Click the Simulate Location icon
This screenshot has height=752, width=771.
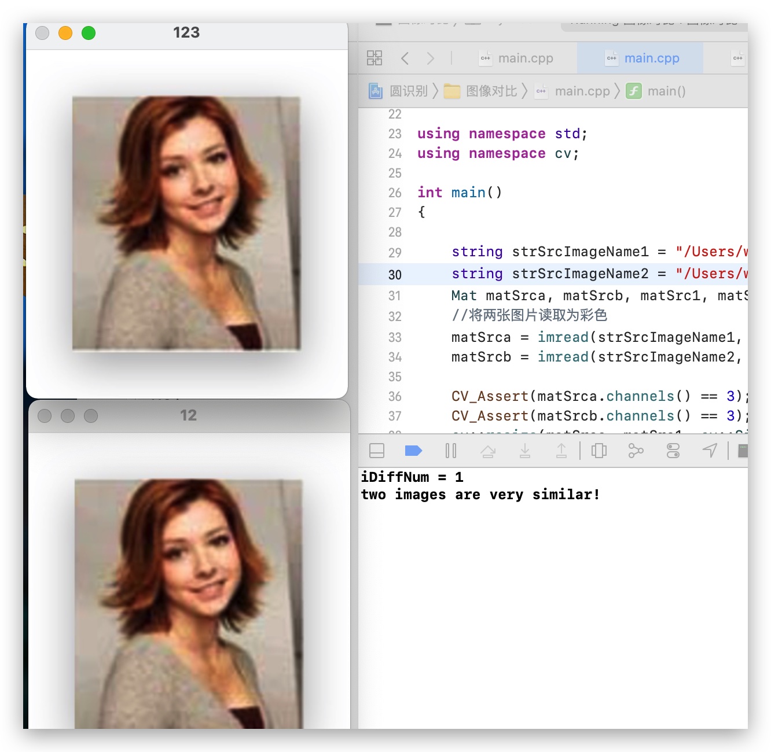click(x=710, y=451)
